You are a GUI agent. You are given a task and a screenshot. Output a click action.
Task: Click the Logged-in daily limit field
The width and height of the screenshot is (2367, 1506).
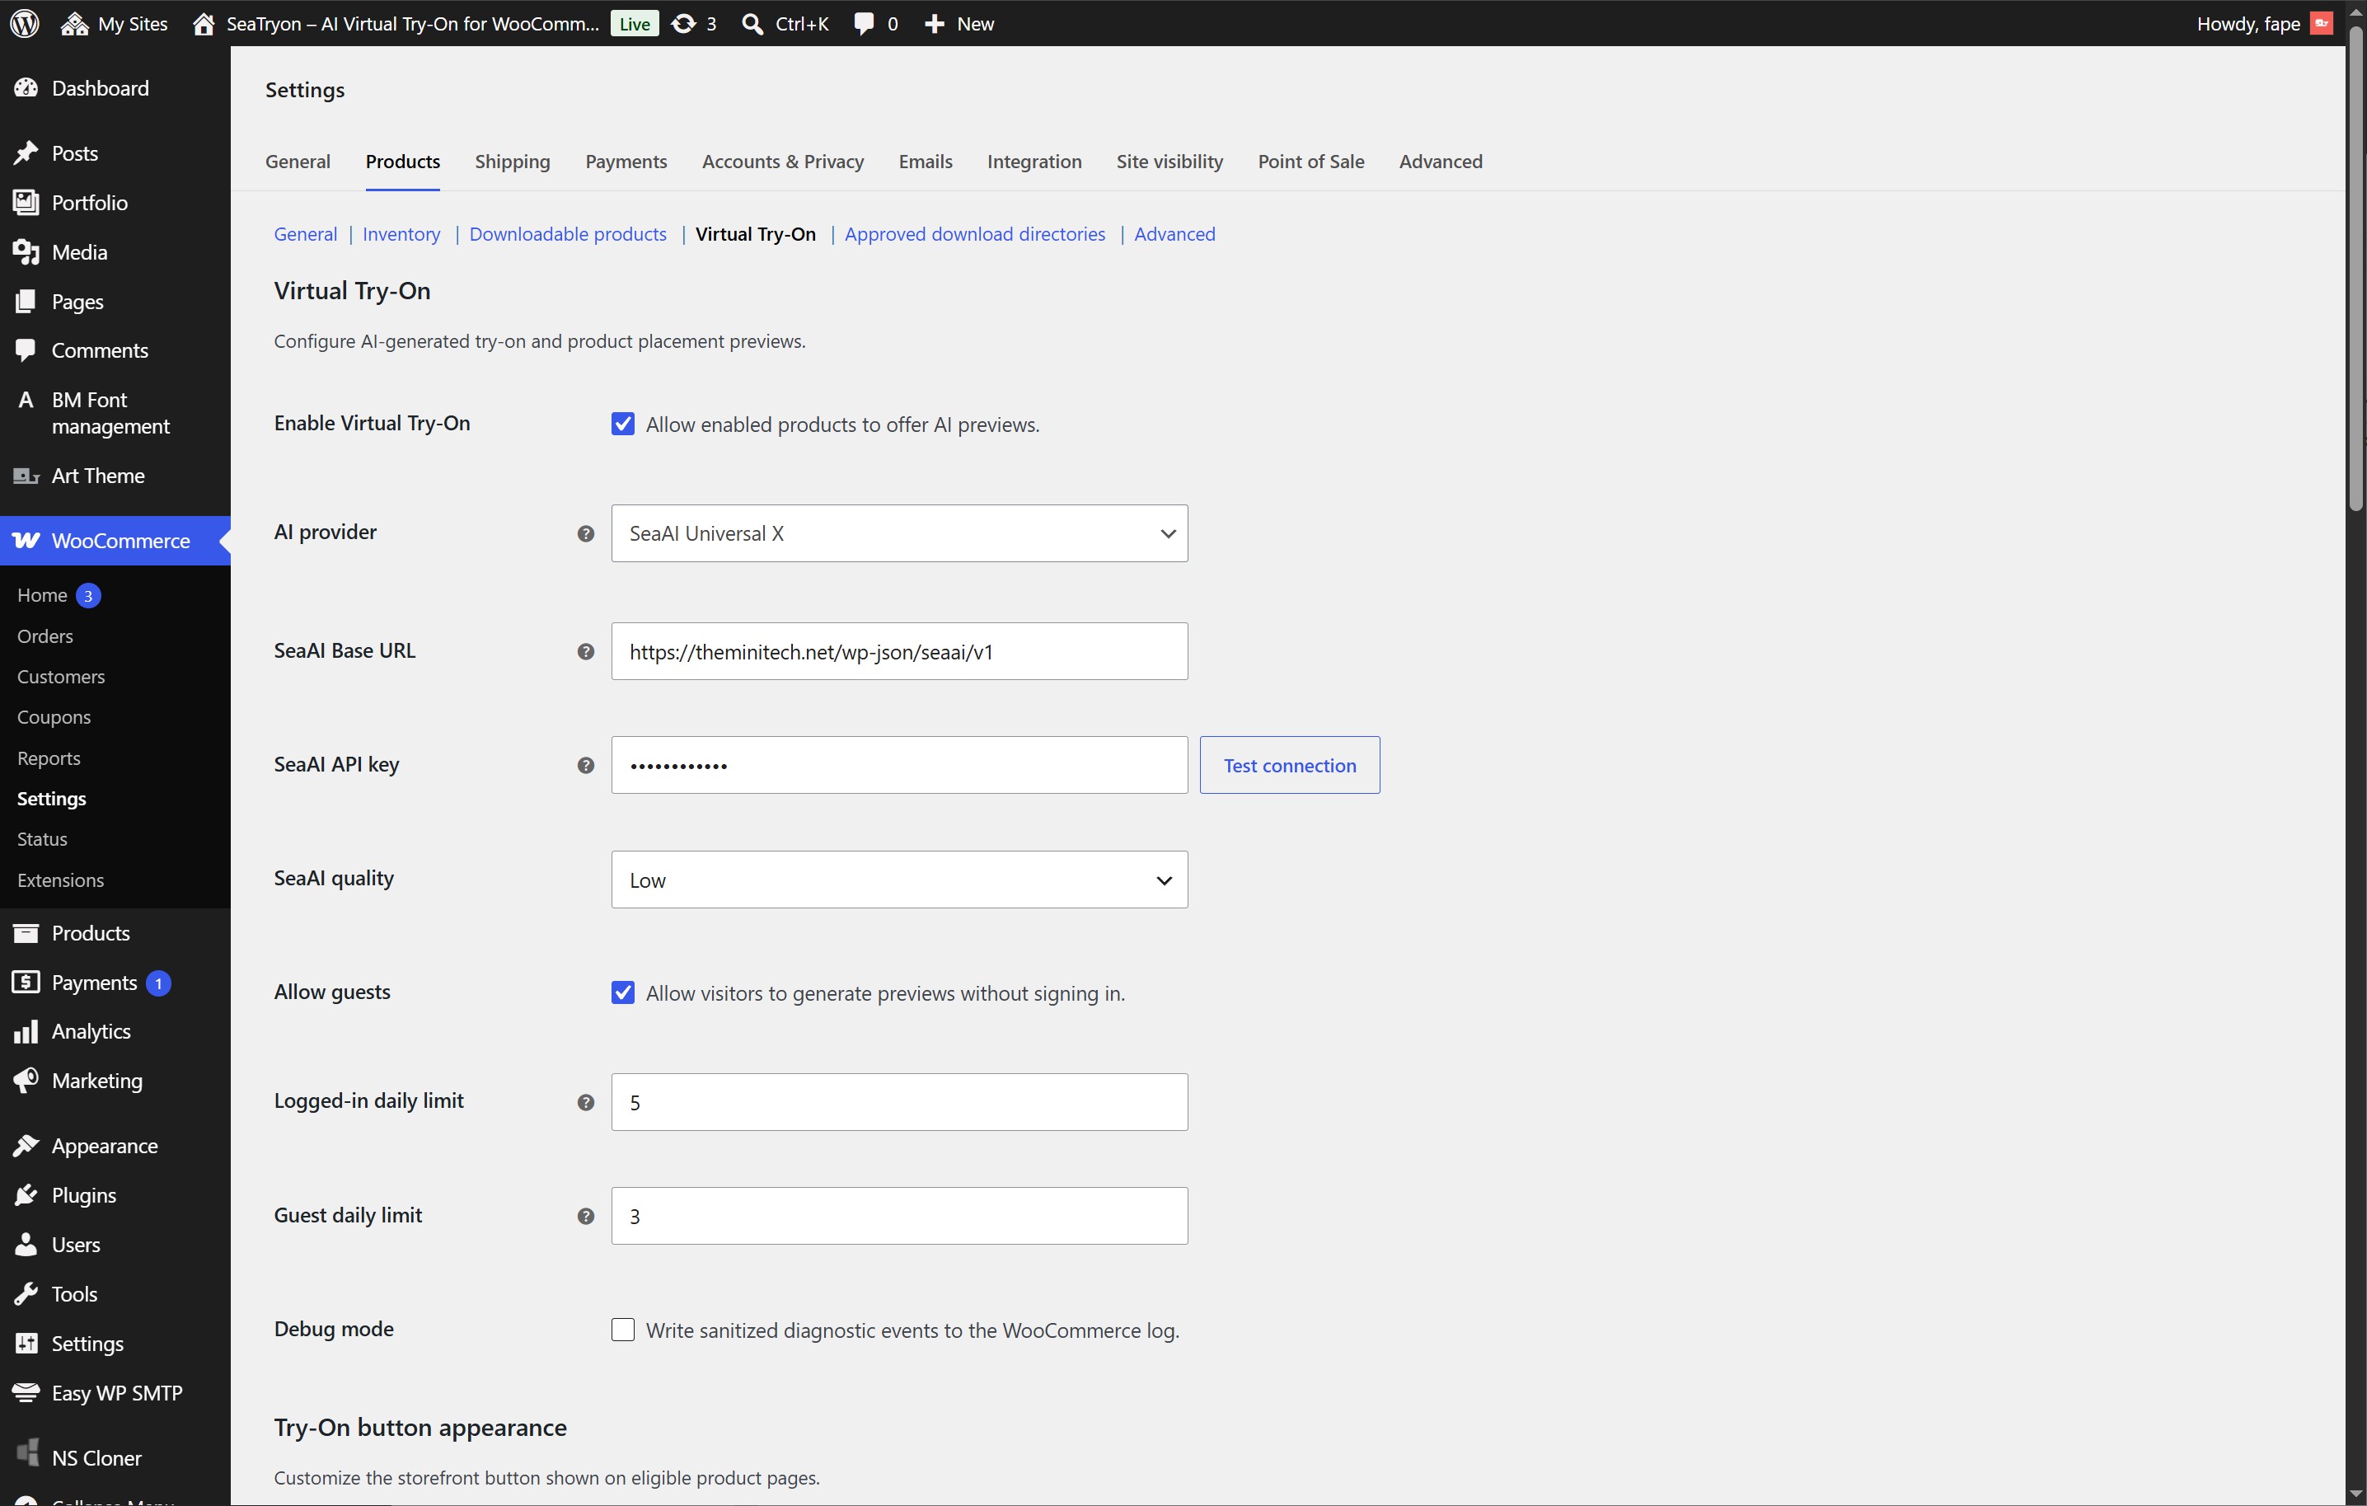(x=899, y=1103)
